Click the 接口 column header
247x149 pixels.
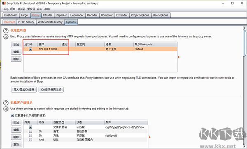coord(49,44)
